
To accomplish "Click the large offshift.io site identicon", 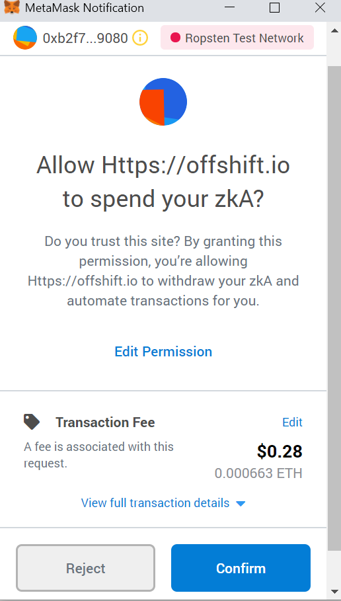I will coord(163,102).
